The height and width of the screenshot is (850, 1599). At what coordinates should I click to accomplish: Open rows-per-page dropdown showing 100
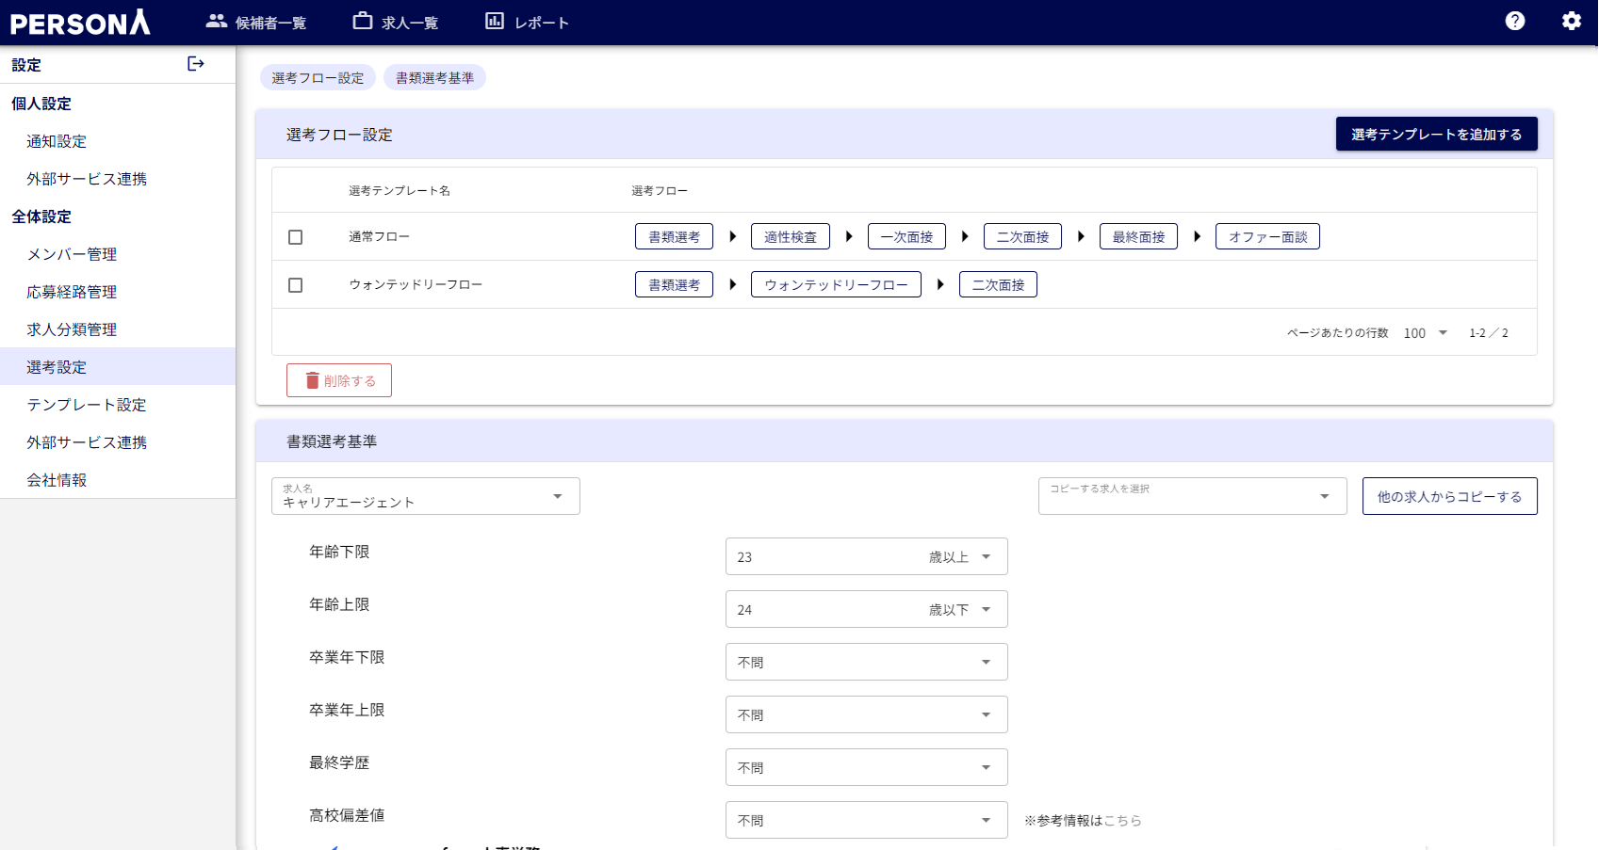point(1425,333)
